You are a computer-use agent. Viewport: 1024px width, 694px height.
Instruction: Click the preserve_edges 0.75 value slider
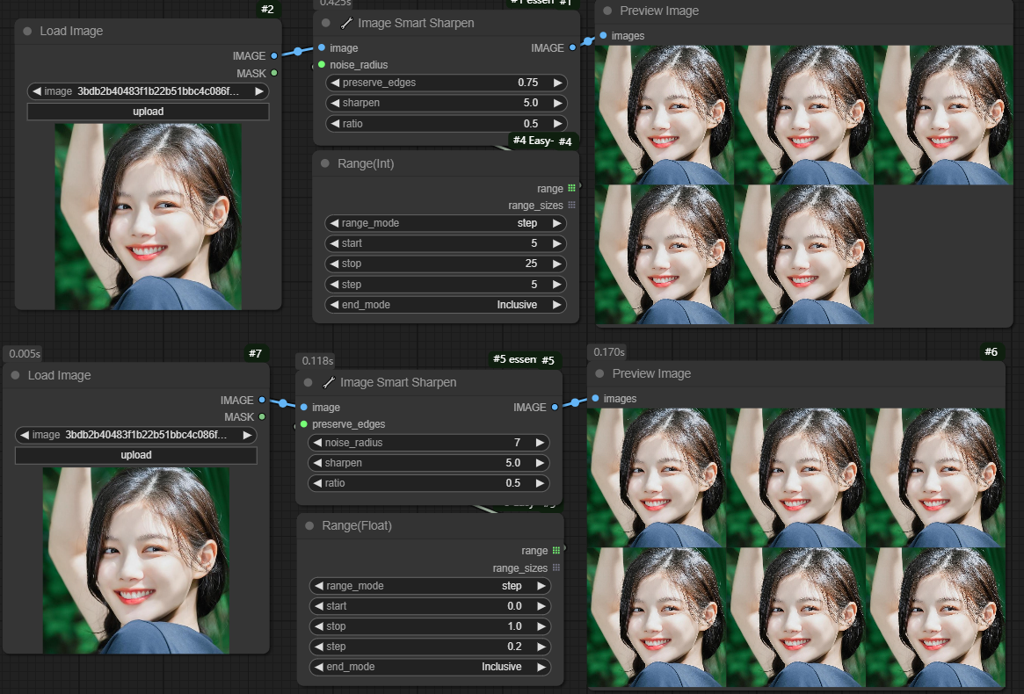[x=446, y=83]
